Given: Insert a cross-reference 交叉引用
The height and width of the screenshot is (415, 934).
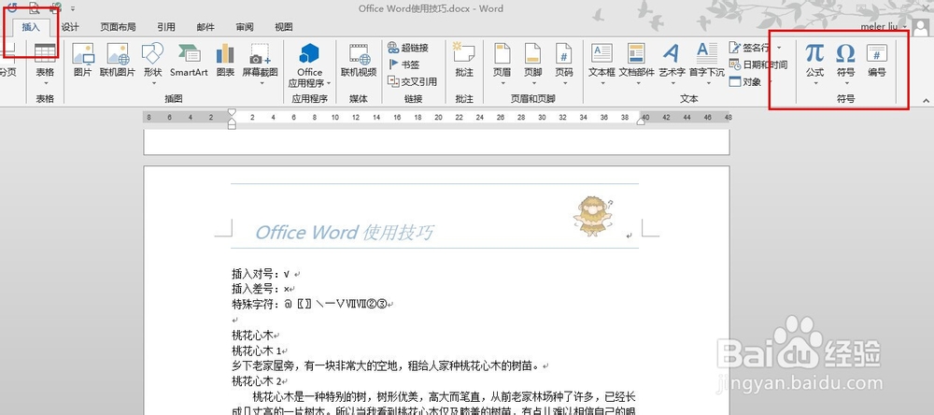Looking at the screenshot, I should (412, 81).
